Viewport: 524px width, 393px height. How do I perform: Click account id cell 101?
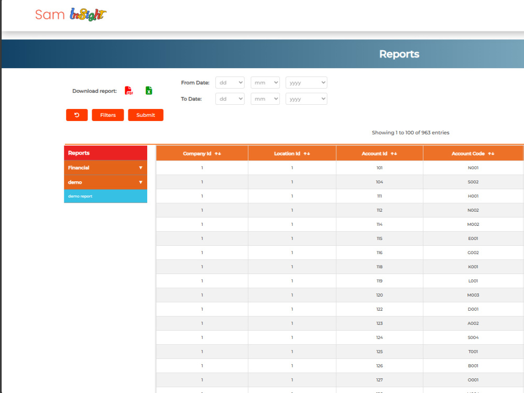click(x=379, y=168)
